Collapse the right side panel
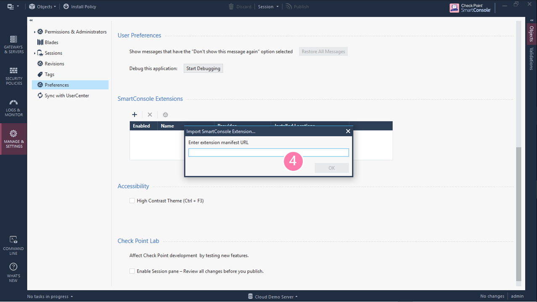The height and width of the screenshot is (302, 537). [x=532, y=20]
